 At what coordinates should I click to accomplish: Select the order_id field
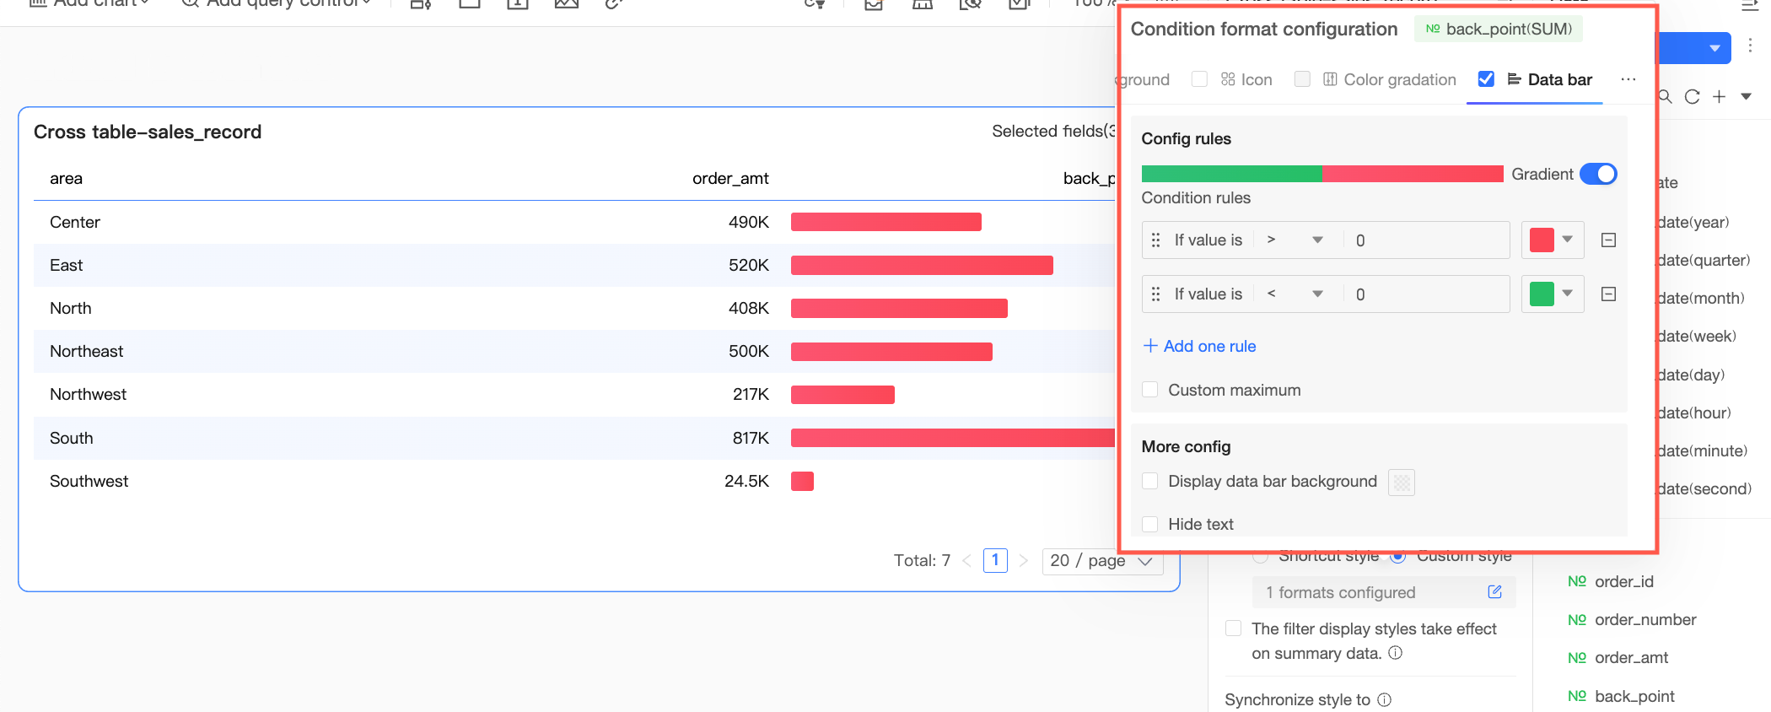1623,581
